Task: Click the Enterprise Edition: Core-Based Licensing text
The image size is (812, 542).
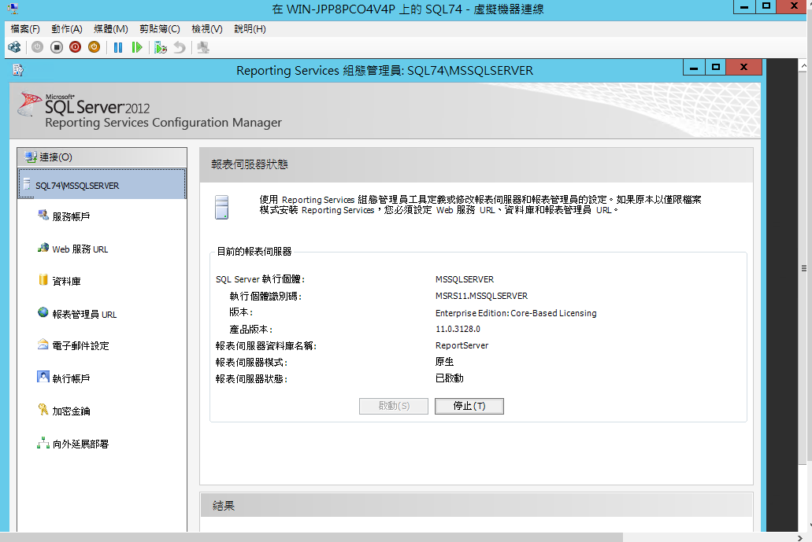Action: click(516, 313)
